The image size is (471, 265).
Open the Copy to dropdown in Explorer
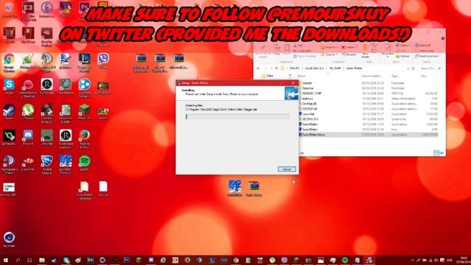click(x=329, y=54)
